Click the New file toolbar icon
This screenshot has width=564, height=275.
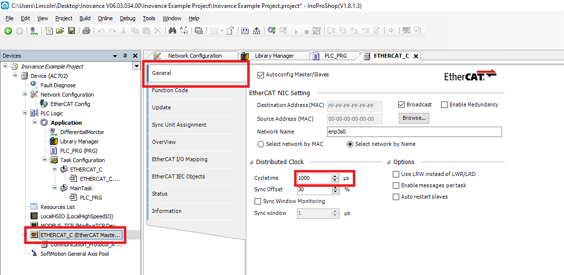(49, 31)
